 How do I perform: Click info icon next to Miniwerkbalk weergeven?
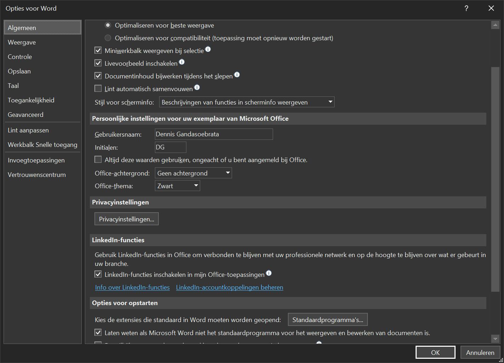pos(208,49)
